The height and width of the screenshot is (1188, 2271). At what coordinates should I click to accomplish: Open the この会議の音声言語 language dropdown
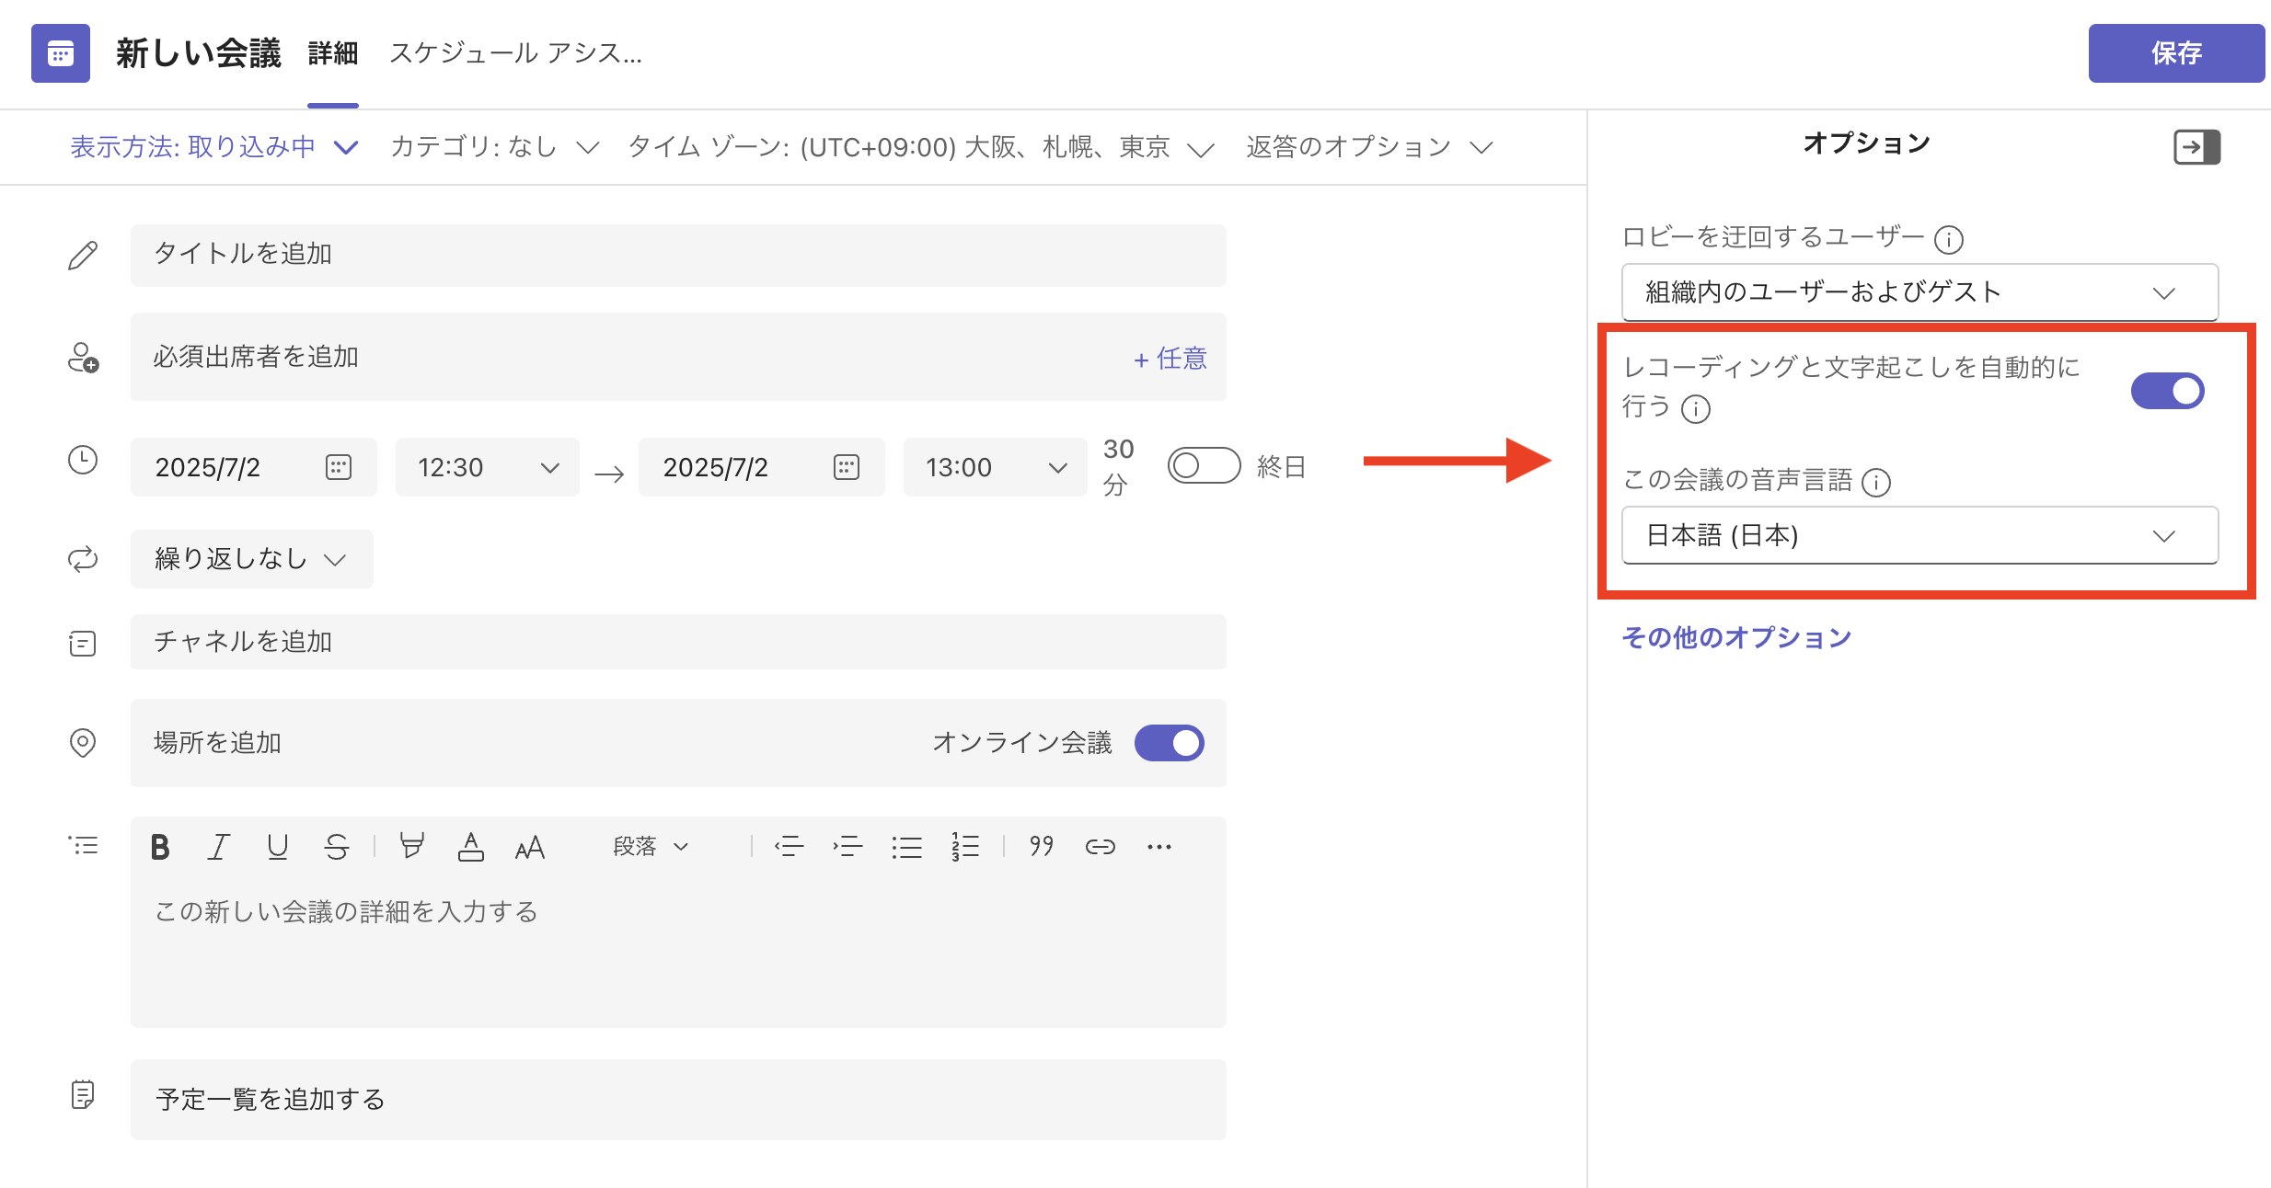[1919, 535]
